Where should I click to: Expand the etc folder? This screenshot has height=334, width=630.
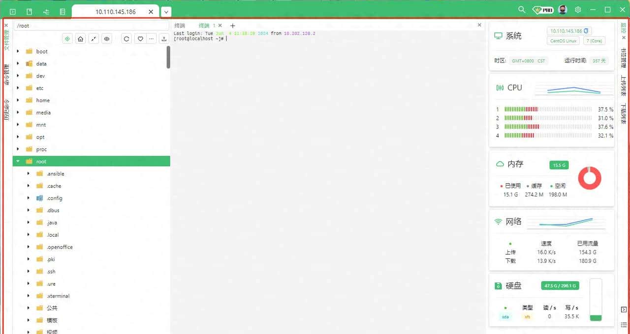click(x=18, y=88)
